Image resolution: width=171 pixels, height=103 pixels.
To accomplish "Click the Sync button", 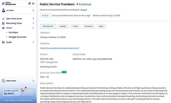I will tap(45, 15).
